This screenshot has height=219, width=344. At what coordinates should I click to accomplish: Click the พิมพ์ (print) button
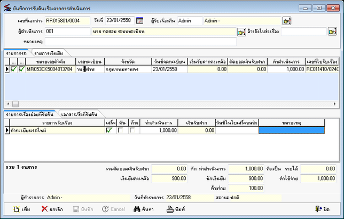tap(176, 209)
